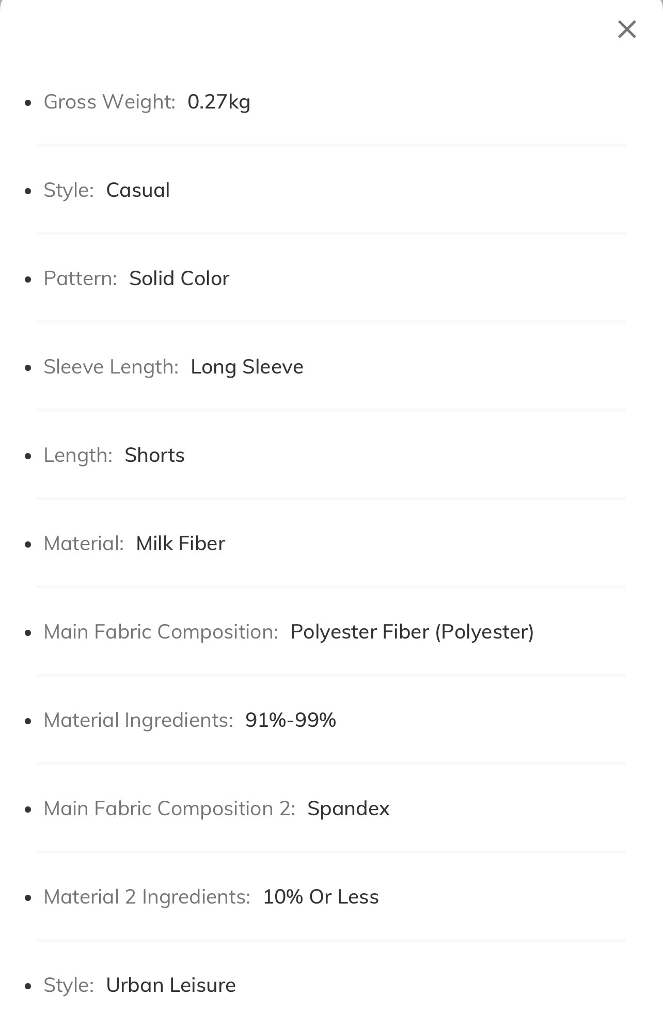
Task: Click the Casual style value
Action: [x=138, y=190]
